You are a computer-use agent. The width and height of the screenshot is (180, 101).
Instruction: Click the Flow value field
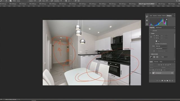[x=47, y=1]
